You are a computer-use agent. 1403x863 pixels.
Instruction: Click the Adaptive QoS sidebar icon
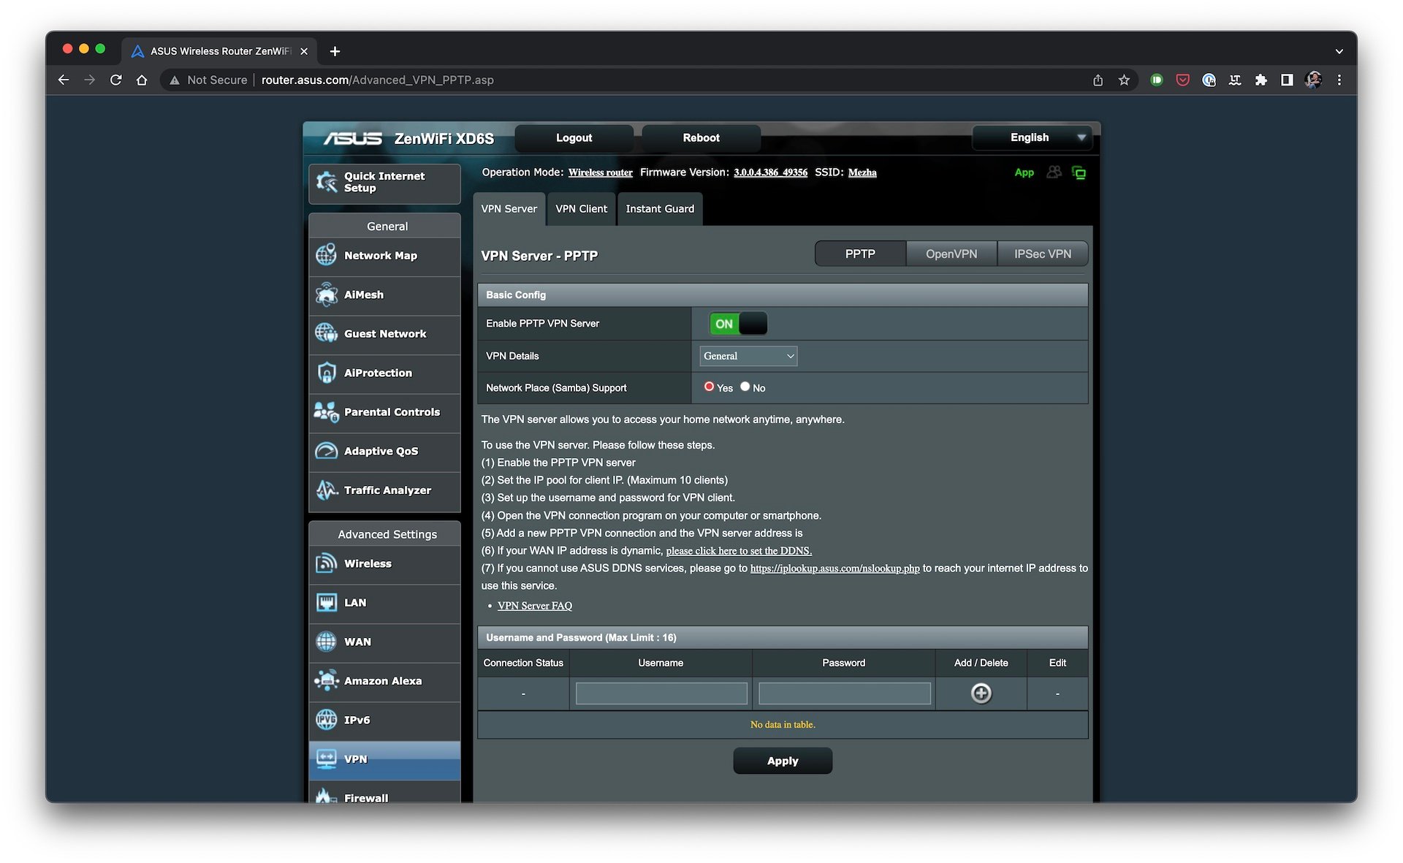click(326, 450)
